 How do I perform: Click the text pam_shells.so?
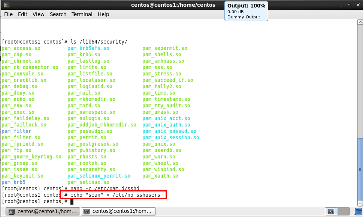pyautogui.click(x=161, y=55)
